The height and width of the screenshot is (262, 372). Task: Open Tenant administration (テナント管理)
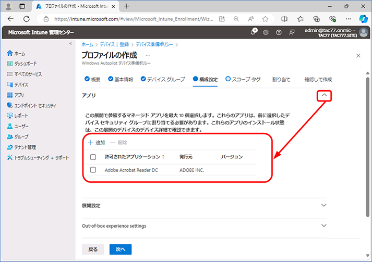tap(21, 147)
